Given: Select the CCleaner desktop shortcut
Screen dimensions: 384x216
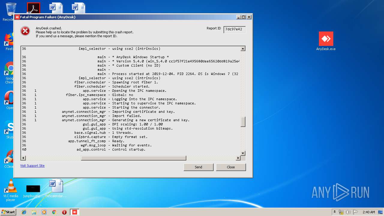Looking at the screenshot, I should [x=9, y=159].
